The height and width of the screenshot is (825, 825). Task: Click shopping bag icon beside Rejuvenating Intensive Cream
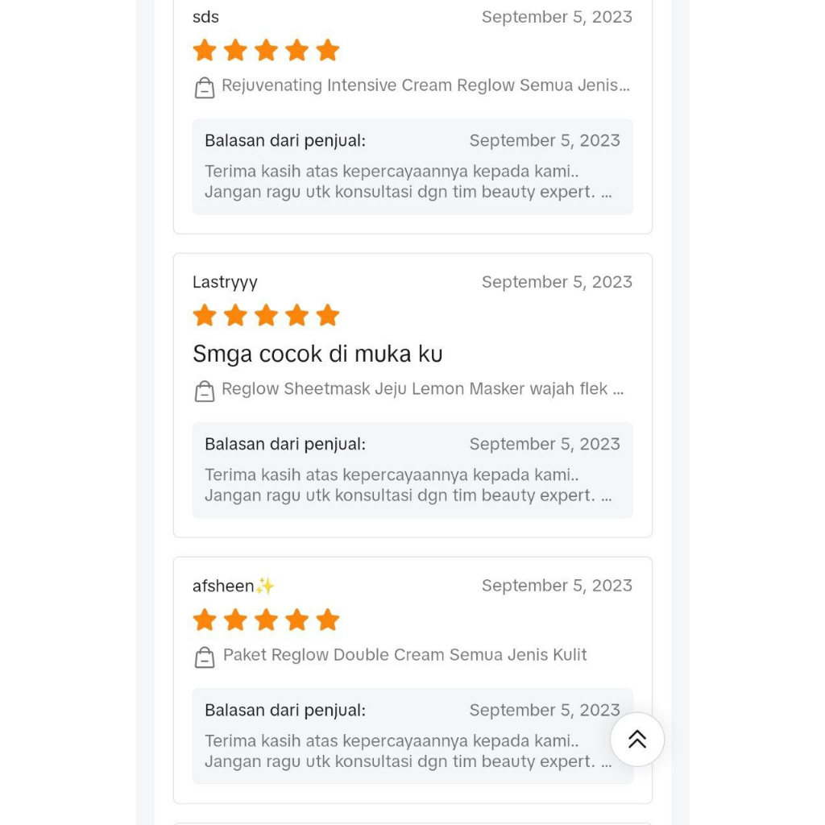205,88
